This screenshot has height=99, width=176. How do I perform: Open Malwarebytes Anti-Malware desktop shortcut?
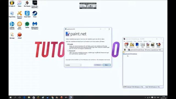(35, 26)
